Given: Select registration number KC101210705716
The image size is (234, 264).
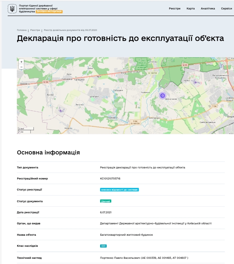Looking at the screenshot, I should 110,178.
